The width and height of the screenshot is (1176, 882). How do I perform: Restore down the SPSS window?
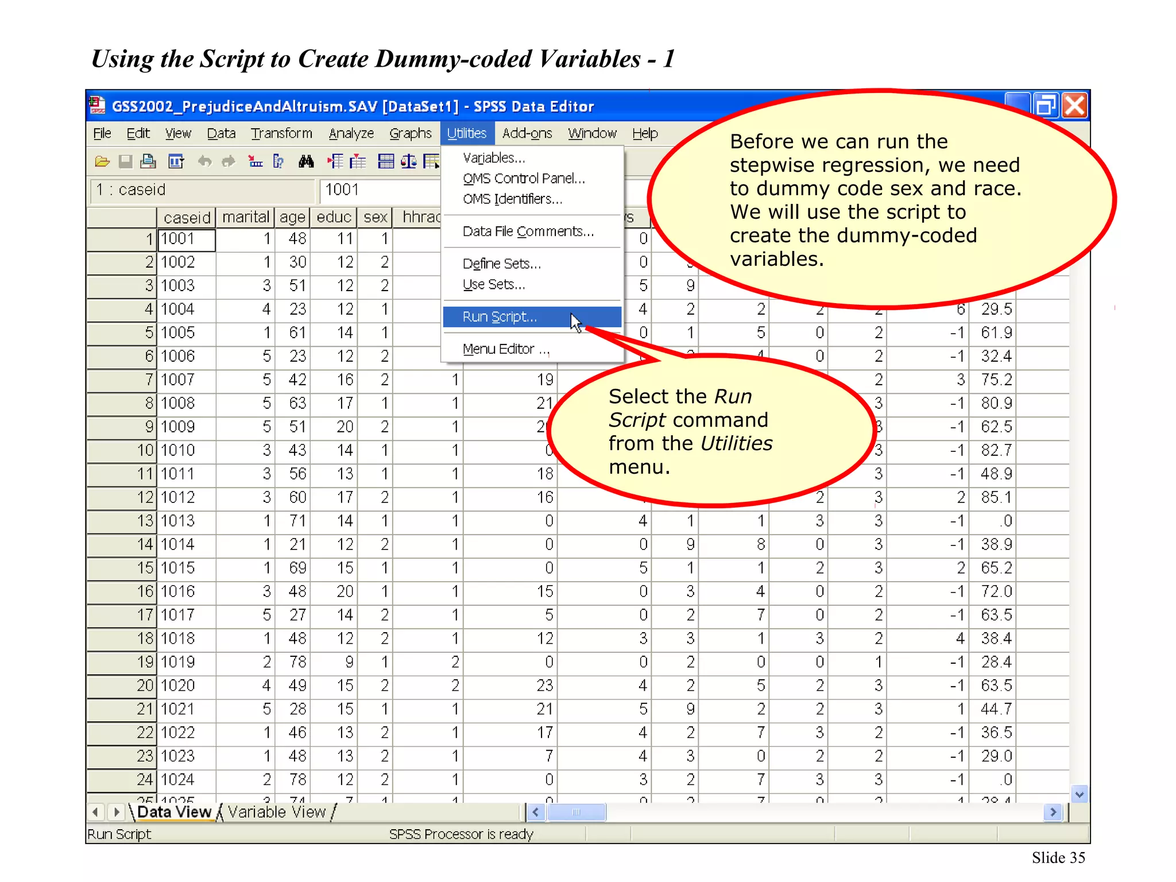[1046, 106]
